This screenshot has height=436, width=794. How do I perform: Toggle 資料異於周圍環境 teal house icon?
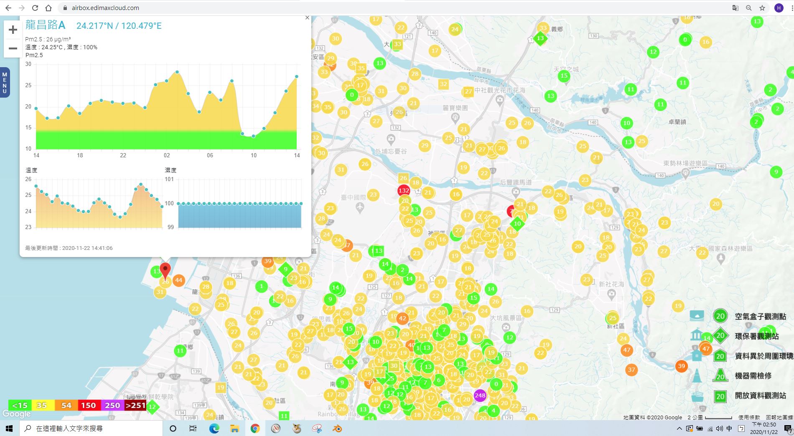point(697,355)
